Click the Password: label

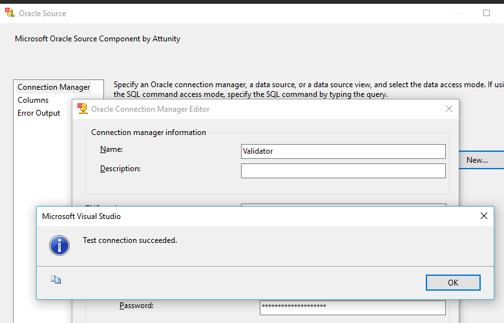point(136,306)
